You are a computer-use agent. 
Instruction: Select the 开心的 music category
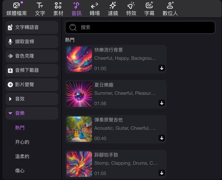point(22,142)
